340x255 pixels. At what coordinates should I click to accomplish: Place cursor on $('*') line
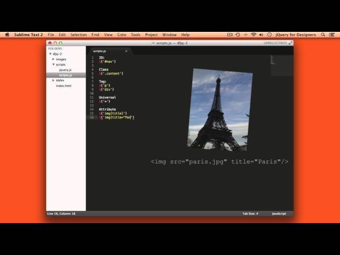[105, 101]
